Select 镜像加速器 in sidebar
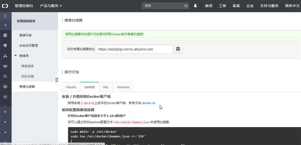301x145 pixels. [x=35, y=87]
